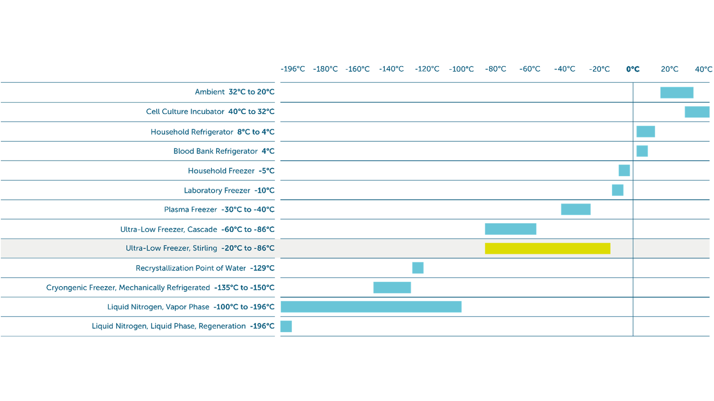Click the 0°C vertical line in Stirling row
The height and width of the screenshot is (401, 714).
tap(633, 248)
